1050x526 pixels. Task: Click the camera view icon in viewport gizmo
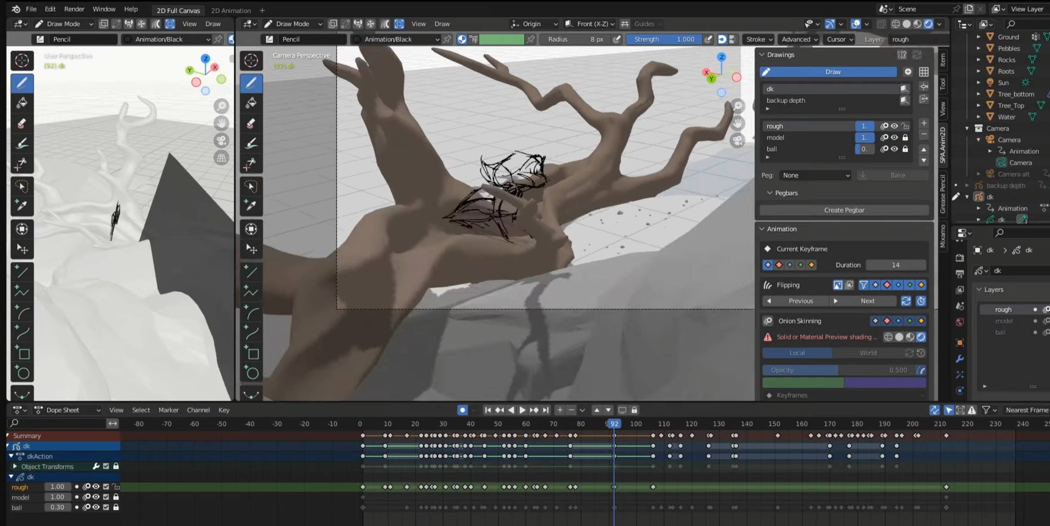point(738,141)
